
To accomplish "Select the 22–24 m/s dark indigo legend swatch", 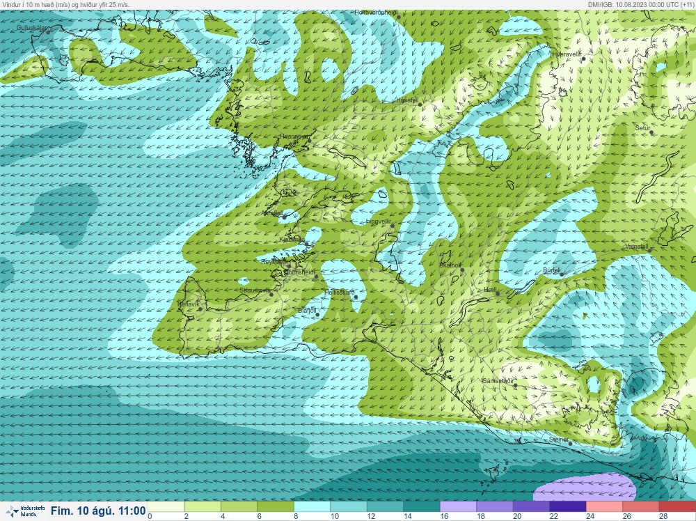I will click(568, 507).
